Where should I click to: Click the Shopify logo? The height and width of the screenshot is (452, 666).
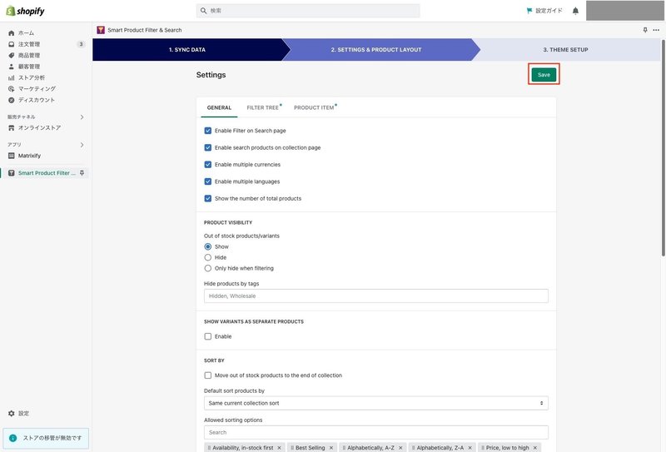coord(25,11)
